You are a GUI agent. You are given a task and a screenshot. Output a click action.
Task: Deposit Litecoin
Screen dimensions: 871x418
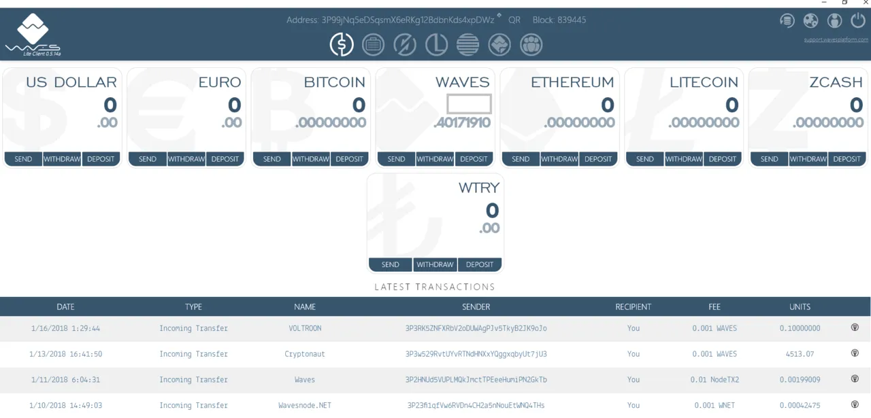(x=723, y=159)
